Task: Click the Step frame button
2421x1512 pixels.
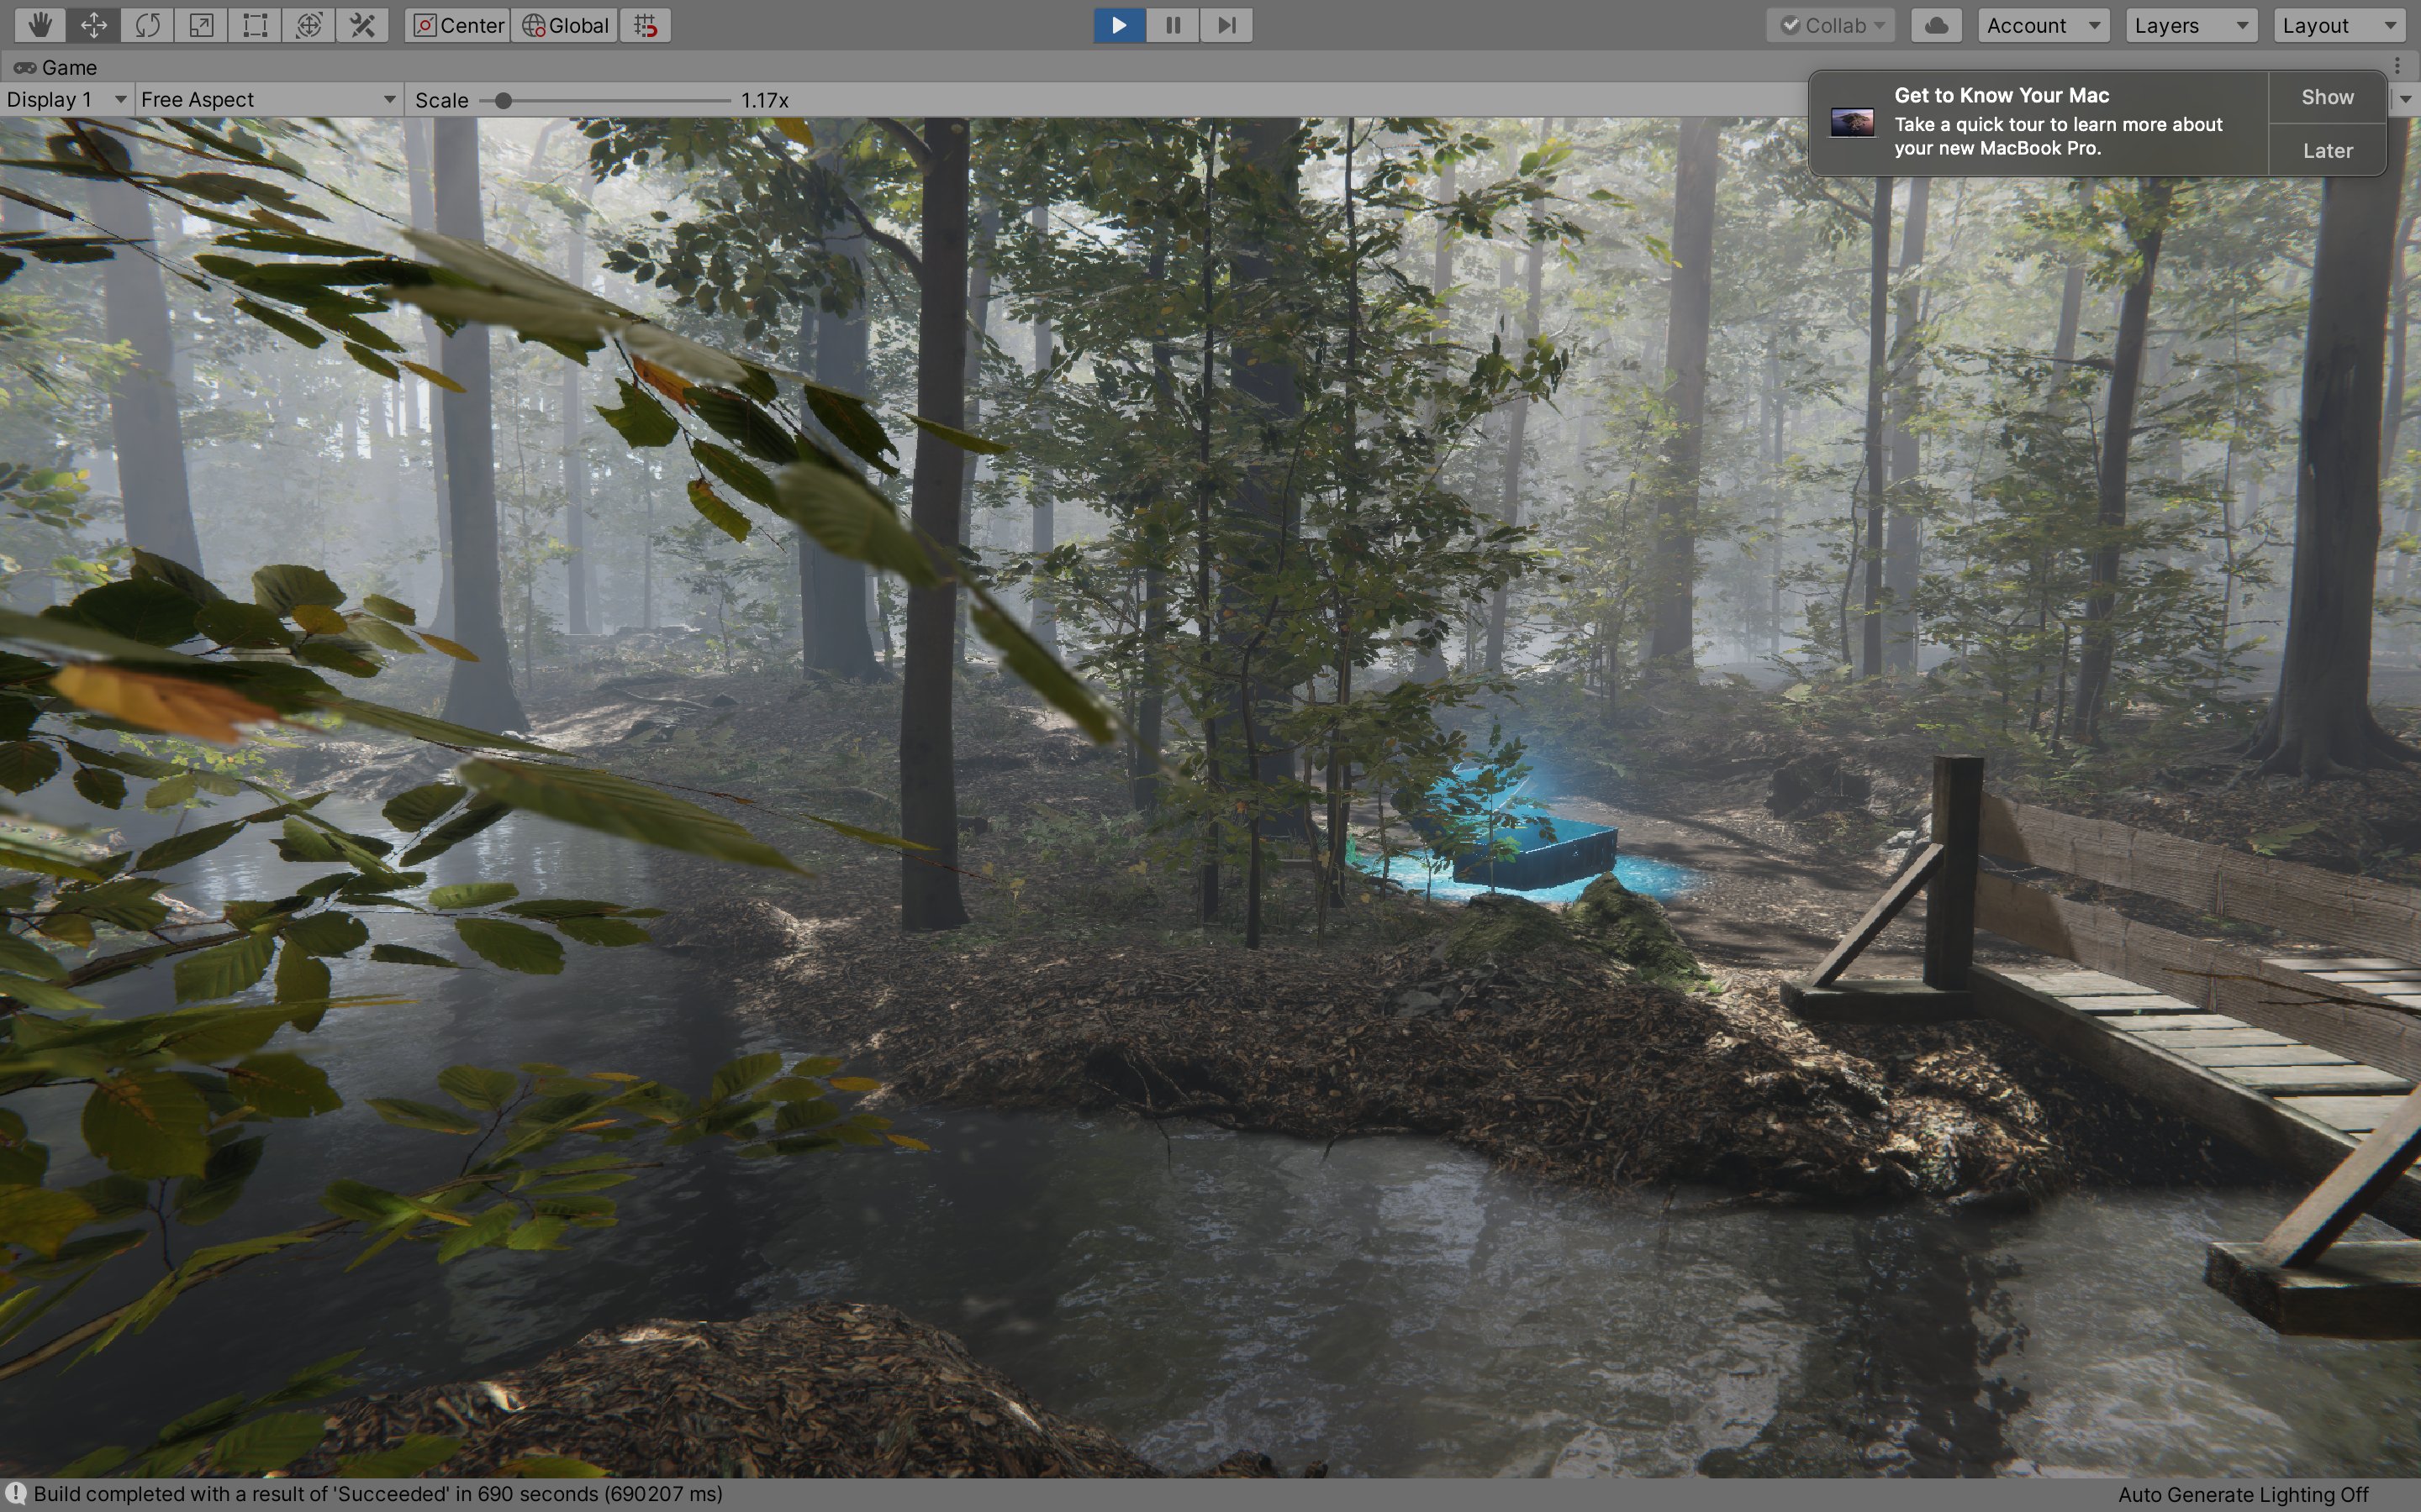Action: 1226,25
